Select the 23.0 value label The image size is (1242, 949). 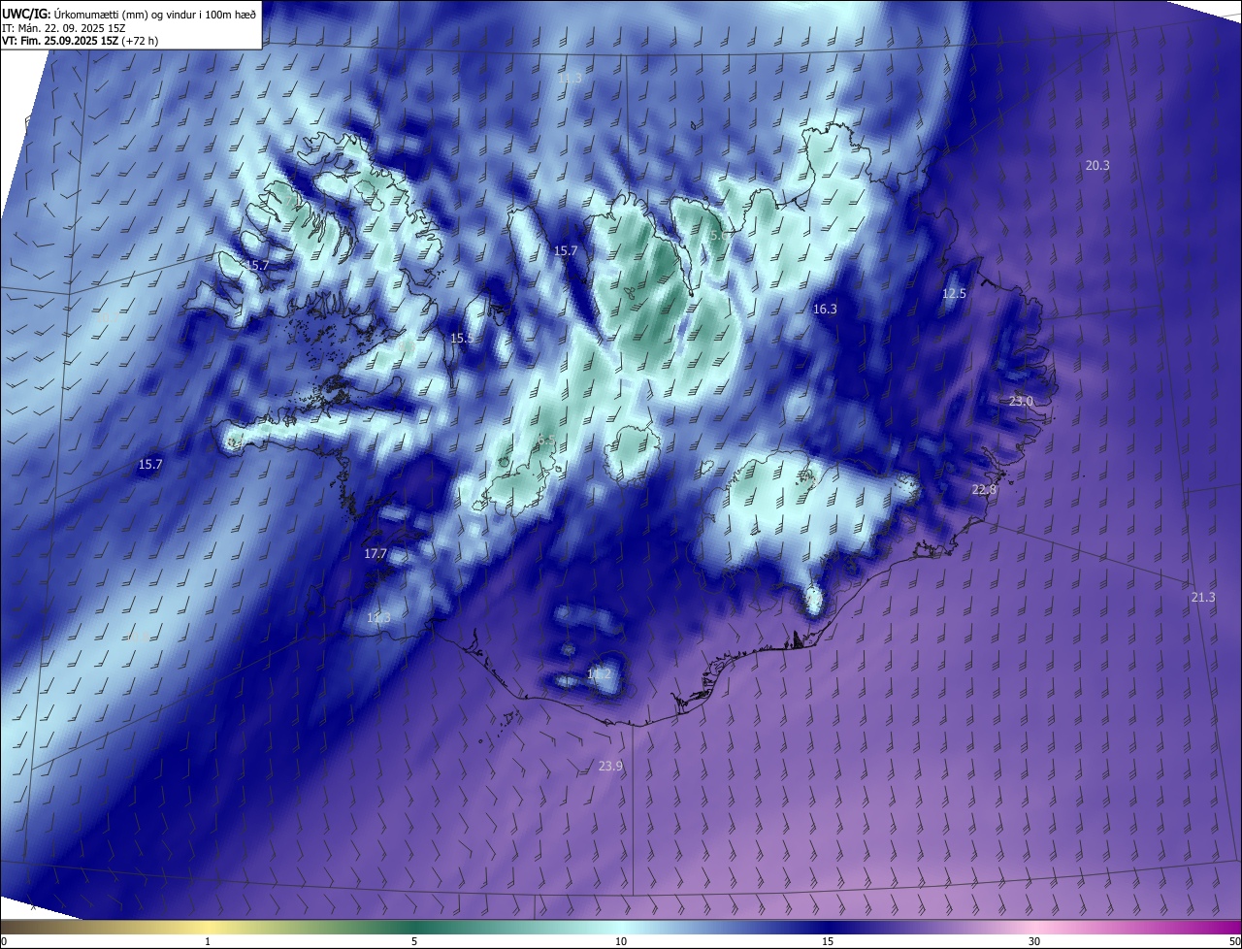point(1021,402)
